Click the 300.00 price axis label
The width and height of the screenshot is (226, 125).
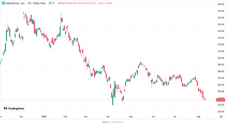(x=221, y=58)
